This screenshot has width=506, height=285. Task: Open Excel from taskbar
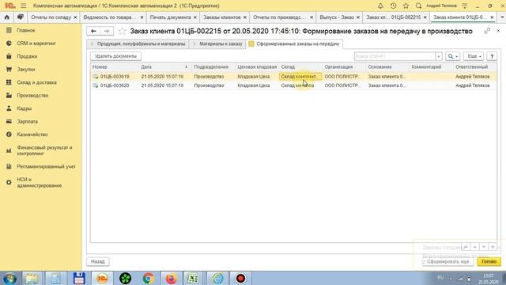click(193, 278)
